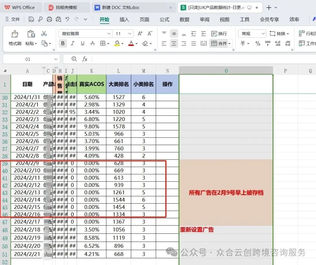Click the Save icon in quick toolbar
The height and width of the screenshot is (265, 316).
(31, 19)
